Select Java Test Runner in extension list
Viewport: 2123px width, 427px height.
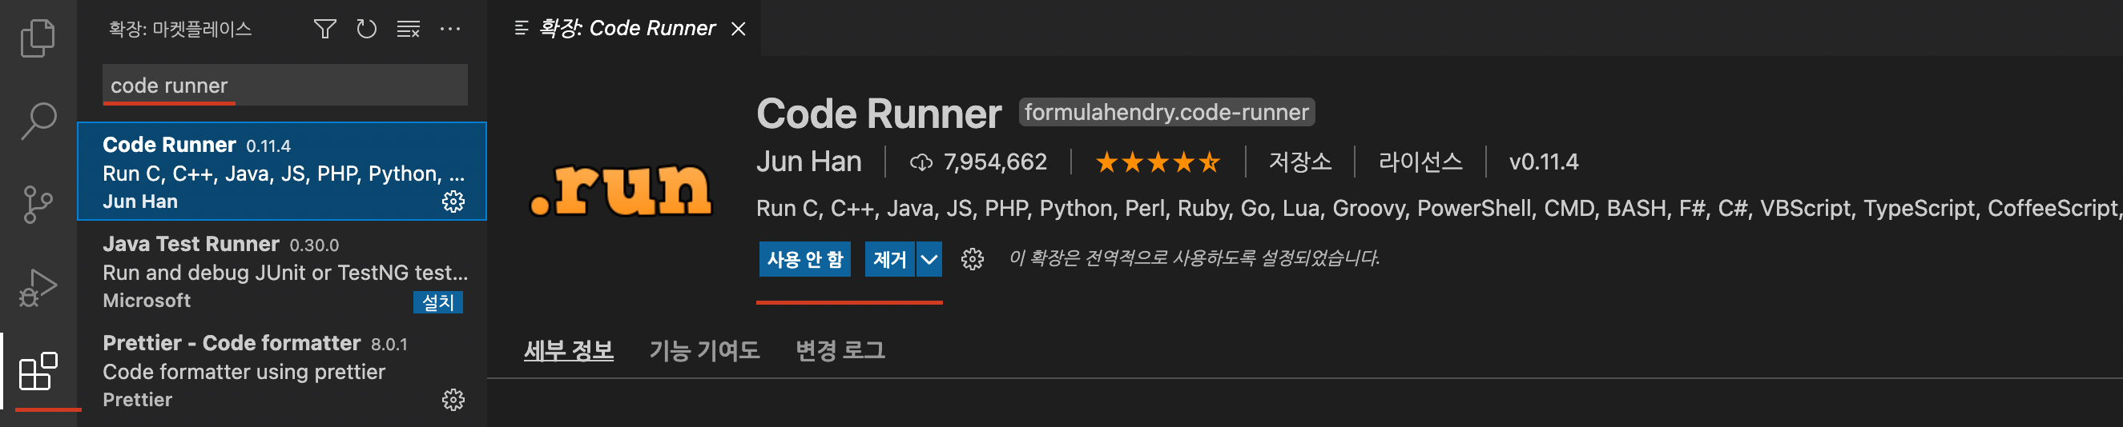pos(282,272)
